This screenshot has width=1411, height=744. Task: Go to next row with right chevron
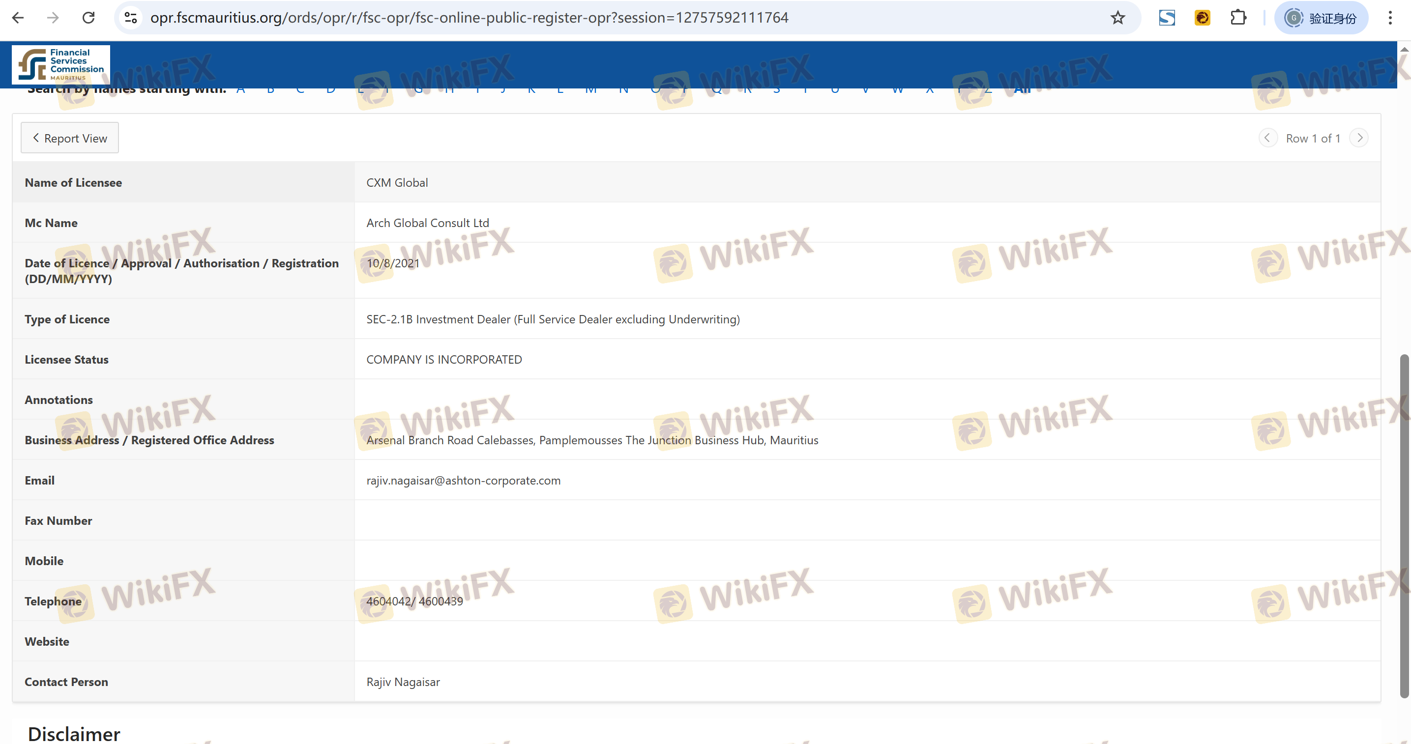click(1359, 138)
